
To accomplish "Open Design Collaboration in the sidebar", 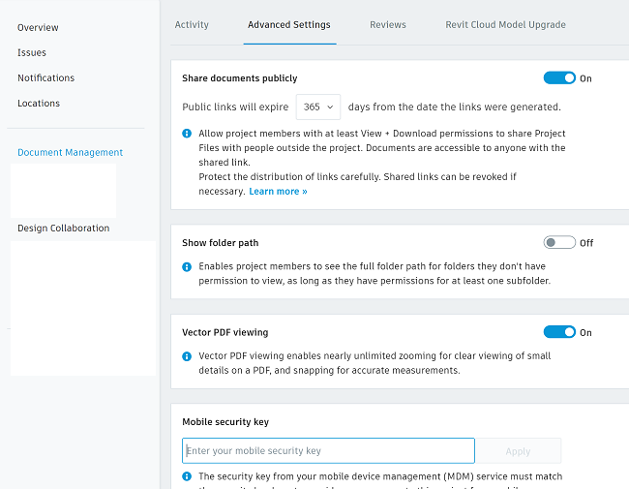I will tap(63, 229).
